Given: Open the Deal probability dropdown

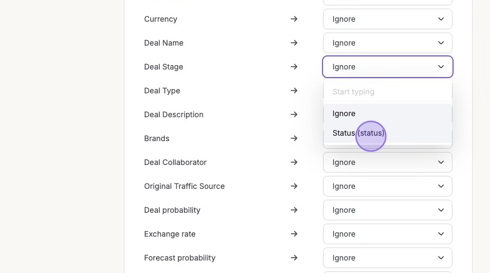Looking at the screenshot, I should 387,210.
